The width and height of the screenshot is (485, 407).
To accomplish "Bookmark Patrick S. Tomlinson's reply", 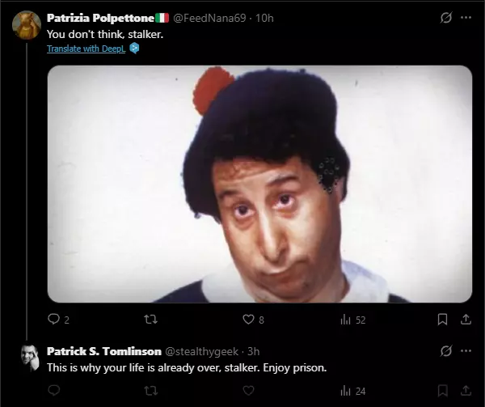I will 442,391.
